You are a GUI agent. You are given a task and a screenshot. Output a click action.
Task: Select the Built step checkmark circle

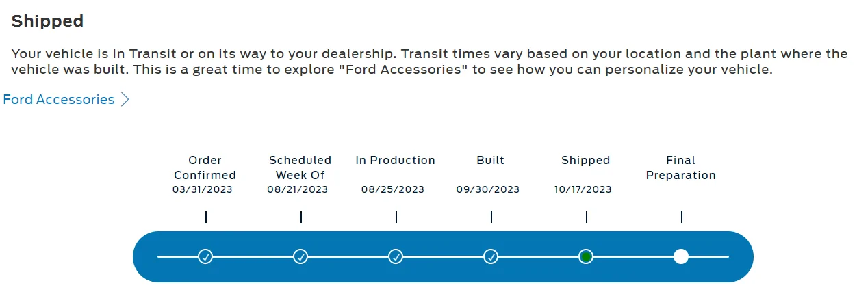point(491,256)
